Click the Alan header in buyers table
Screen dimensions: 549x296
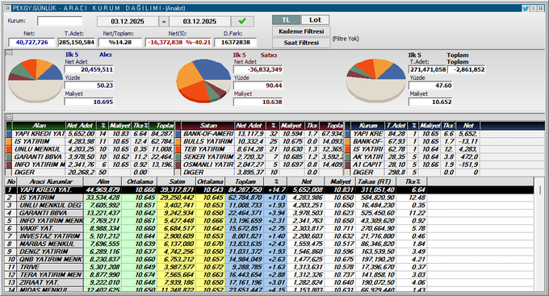(x=39, y=125)
